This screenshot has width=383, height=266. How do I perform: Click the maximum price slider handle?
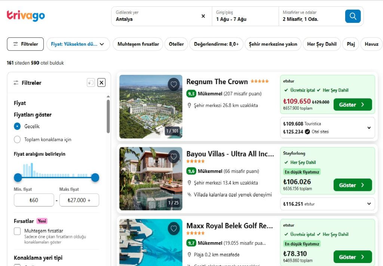[95, 177]
